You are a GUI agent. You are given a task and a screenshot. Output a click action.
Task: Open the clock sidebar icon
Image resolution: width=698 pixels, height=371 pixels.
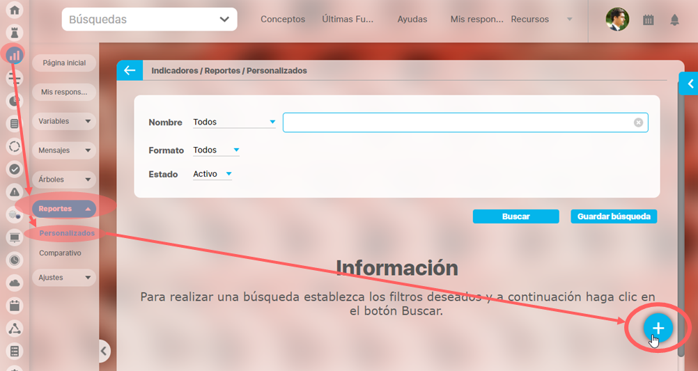[x=14, y=260]
